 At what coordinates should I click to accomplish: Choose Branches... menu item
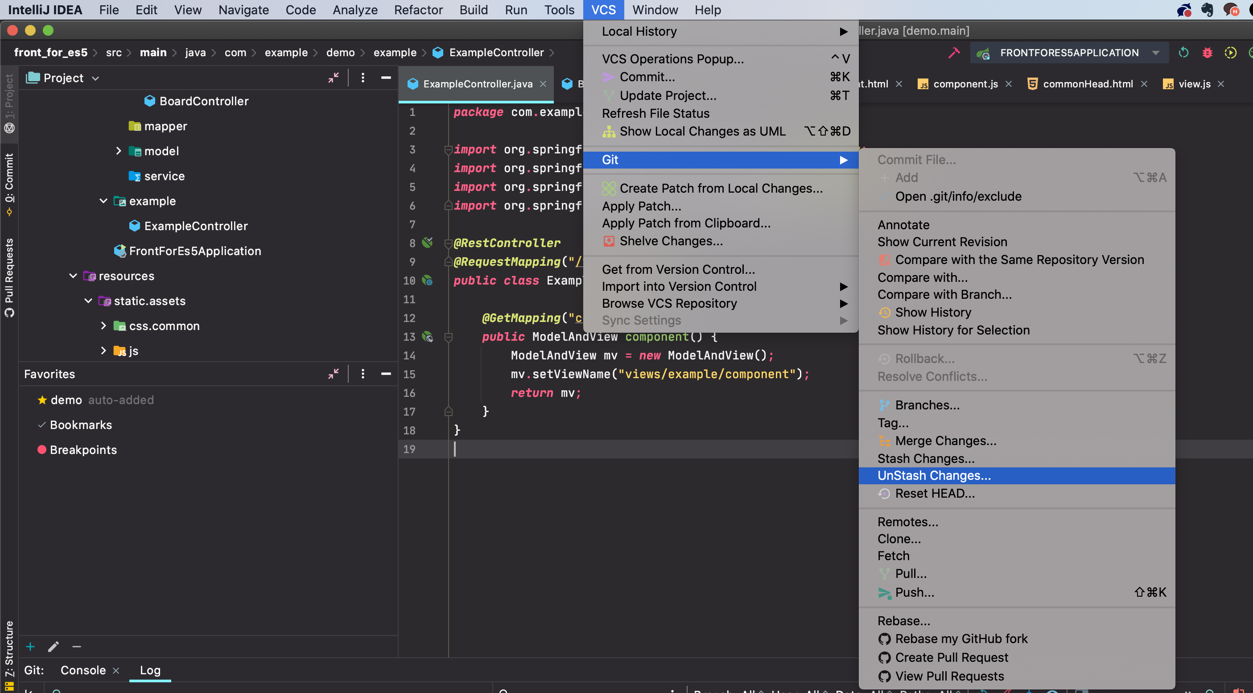point(1017,404)
